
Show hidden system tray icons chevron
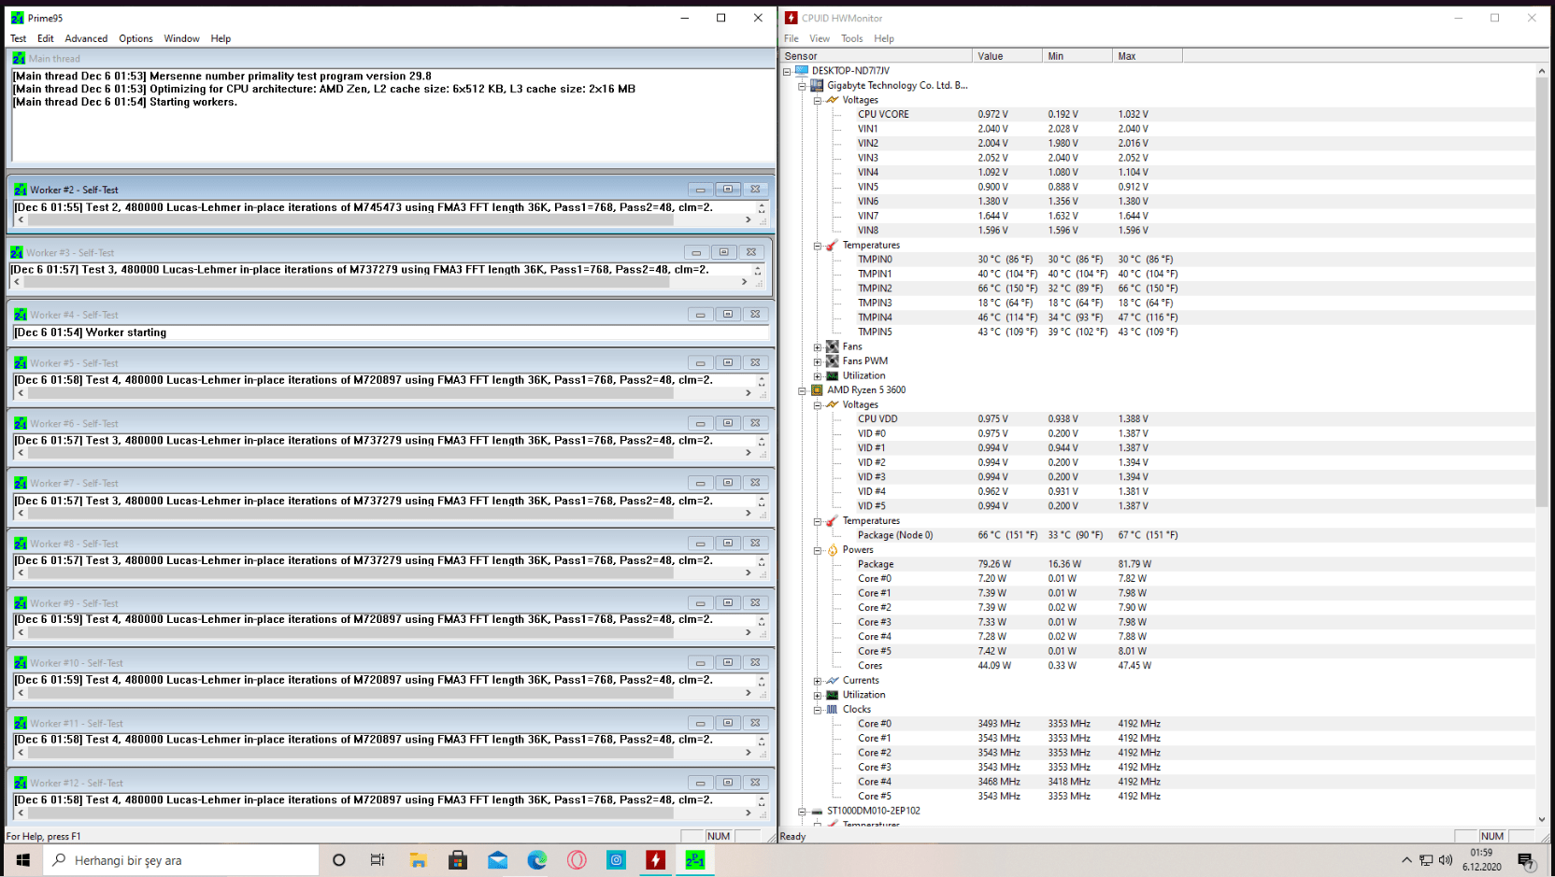1406,860
